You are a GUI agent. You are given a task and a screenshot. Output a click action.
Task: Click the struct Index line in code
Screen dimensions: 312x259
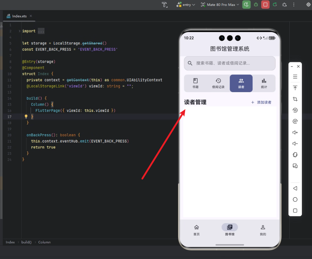(x=38, y=74)
